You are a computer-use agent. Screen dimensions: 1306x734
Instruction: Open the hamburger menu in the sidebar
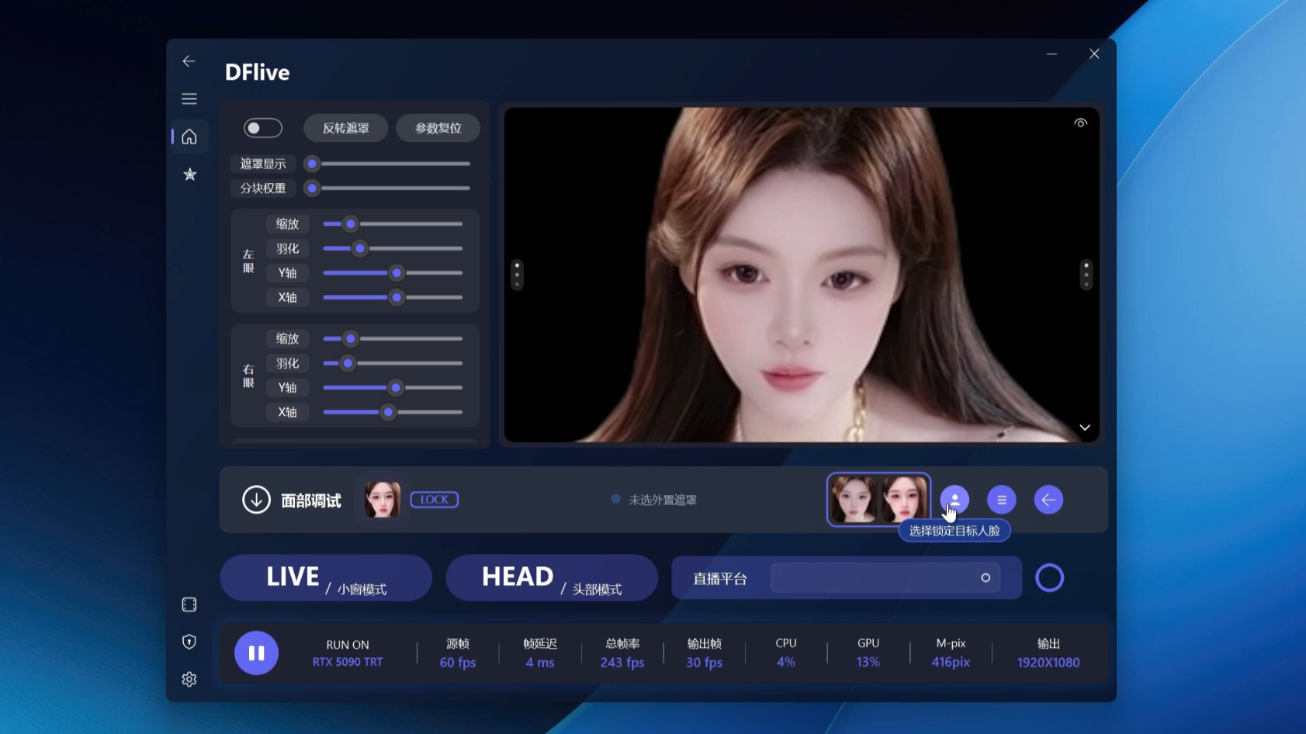click(189, 99)
